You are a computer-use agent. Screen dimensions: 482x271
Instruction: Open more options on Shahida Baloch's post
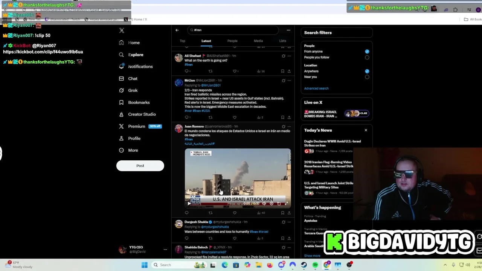tap(289, 248)
